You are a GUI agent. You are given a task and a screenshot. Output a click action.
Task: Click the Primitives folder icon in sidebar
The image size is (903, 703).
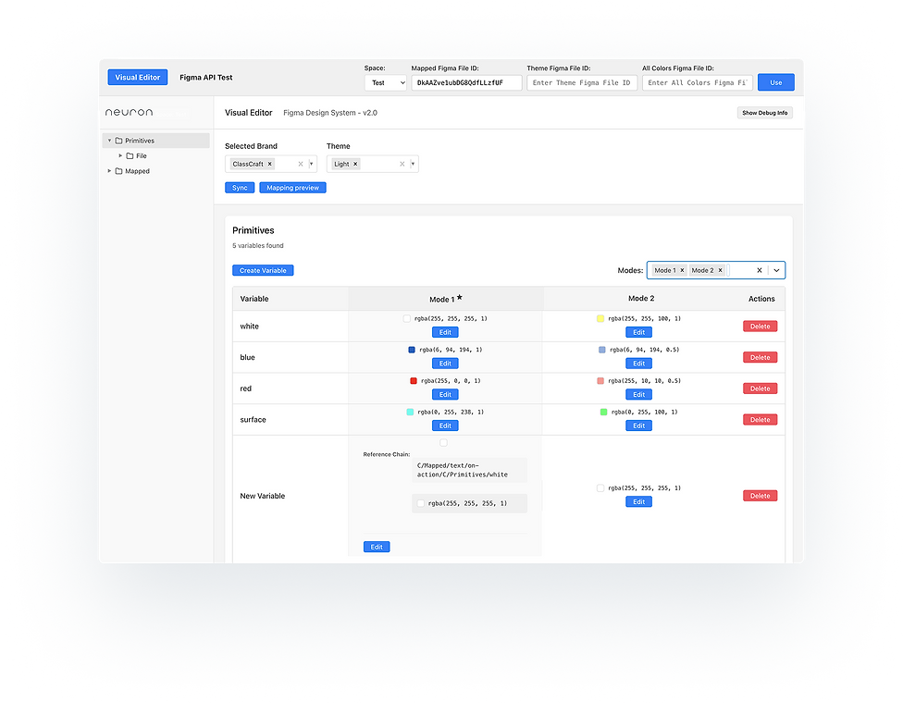pos(118,141)
